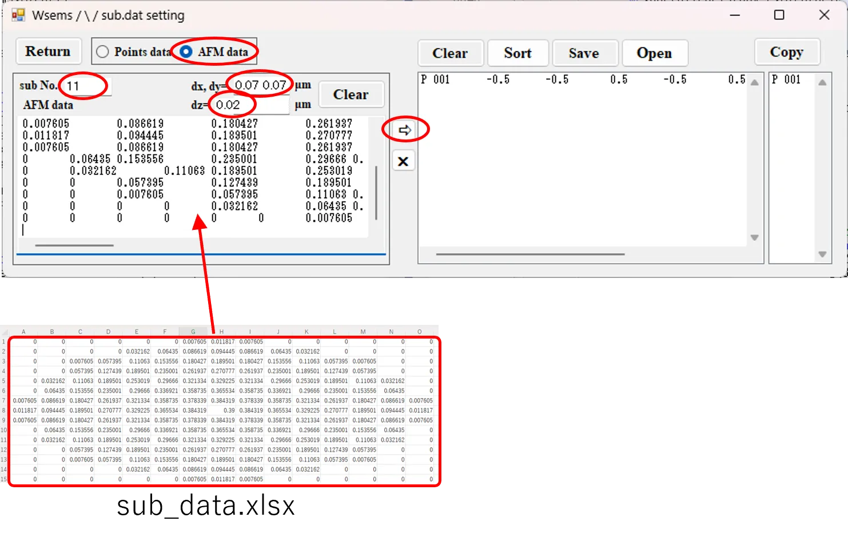The image size is (848, 541).
Task: Select the P 001 row in points list
Action: tap(583, 79)
